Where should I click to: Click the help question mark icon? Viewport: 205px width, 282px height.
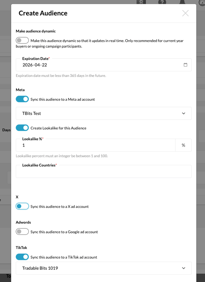click(162, 2)
